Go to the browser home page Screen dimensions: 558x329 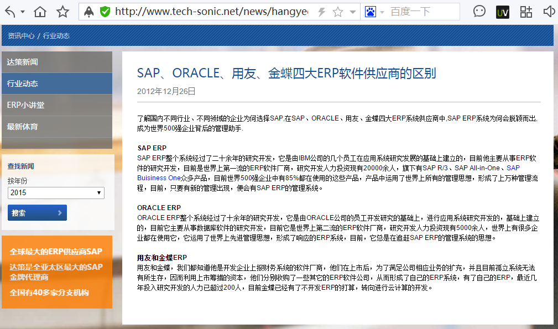coord(40,12)
